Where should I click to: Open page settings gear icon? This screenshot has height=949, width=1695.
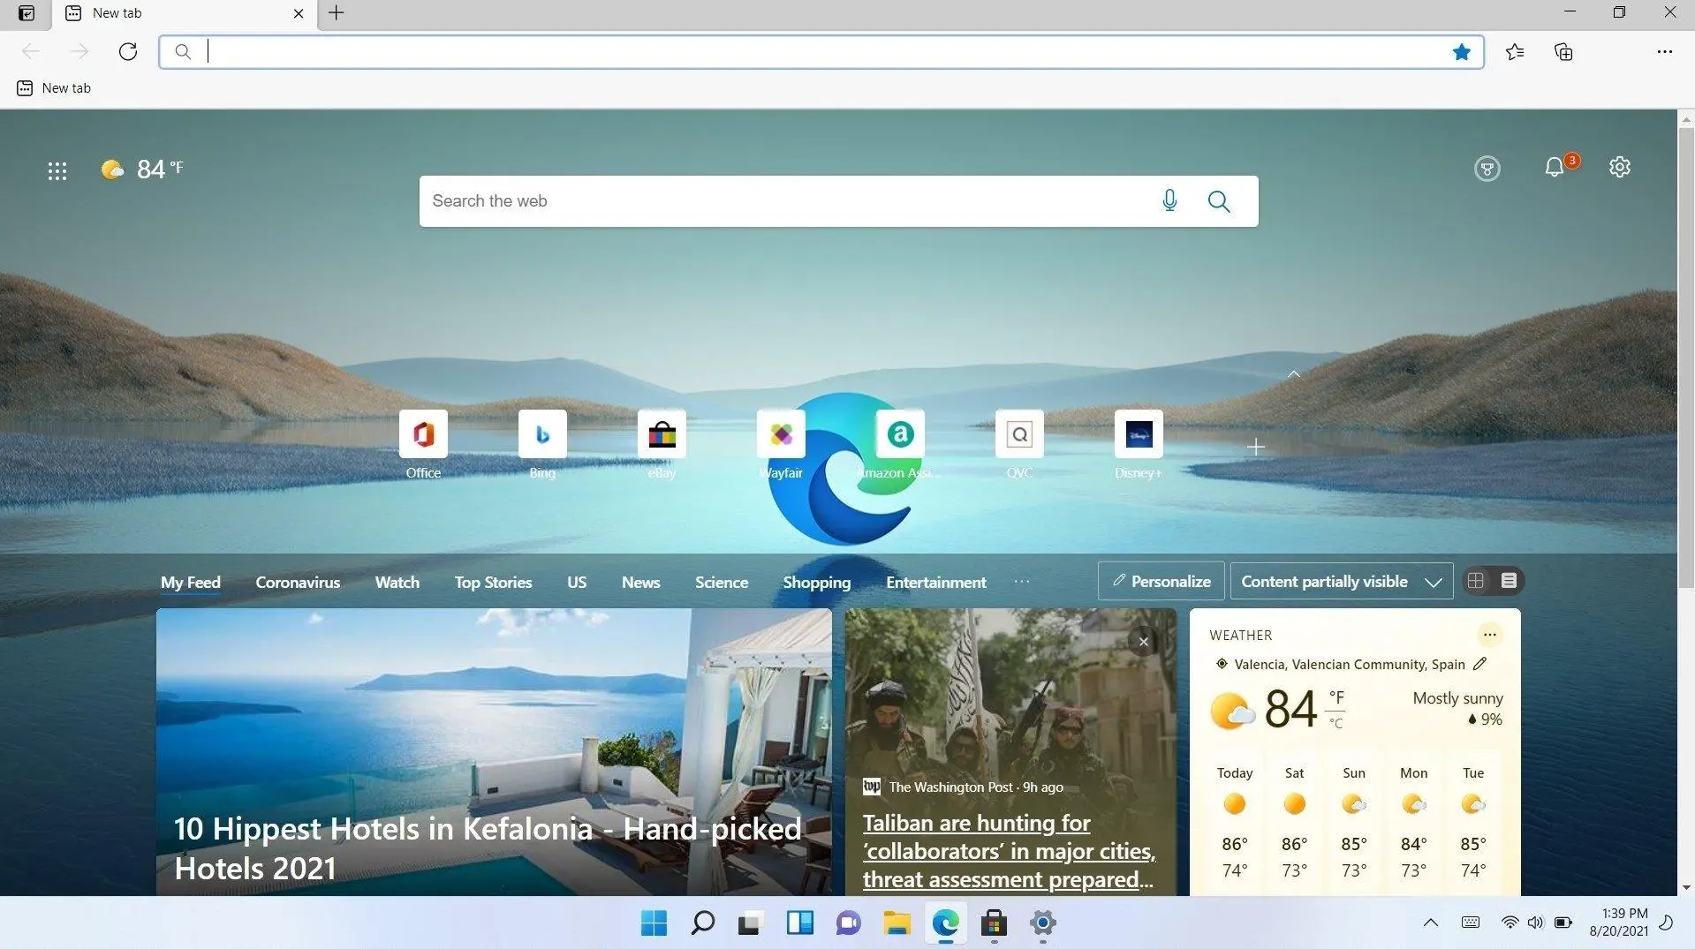(1620, 167)
